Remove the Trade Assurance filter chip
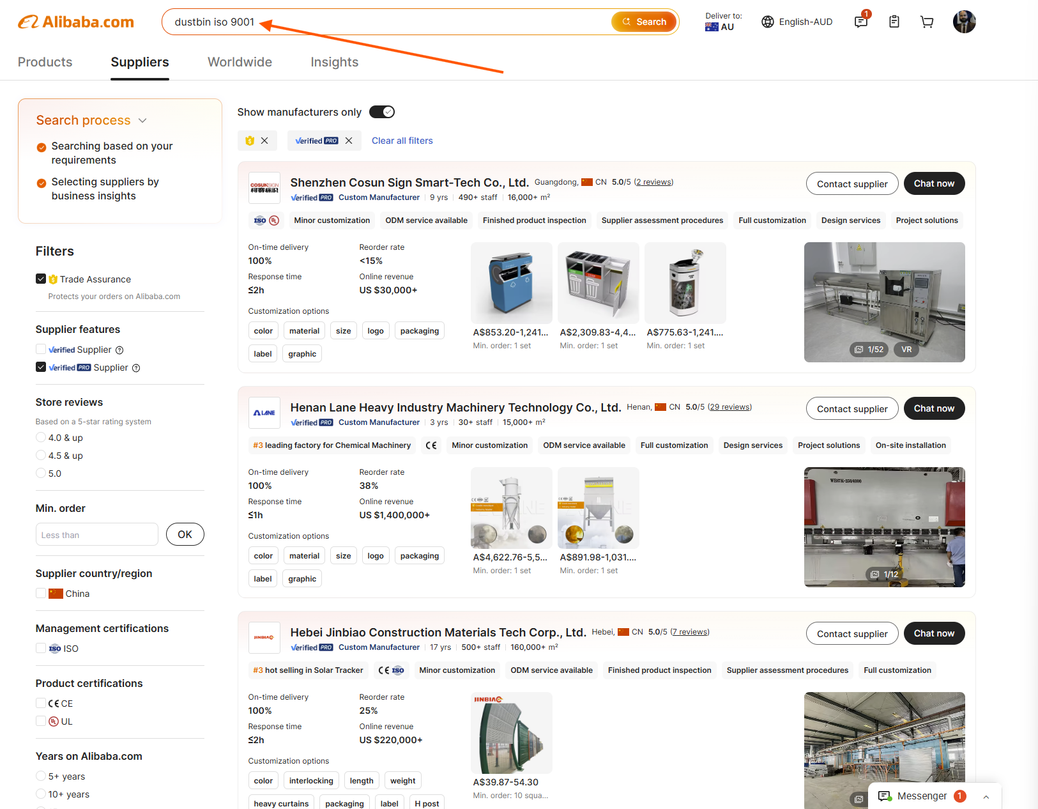This screenshot has width=1038, height=809. (264, 141)
